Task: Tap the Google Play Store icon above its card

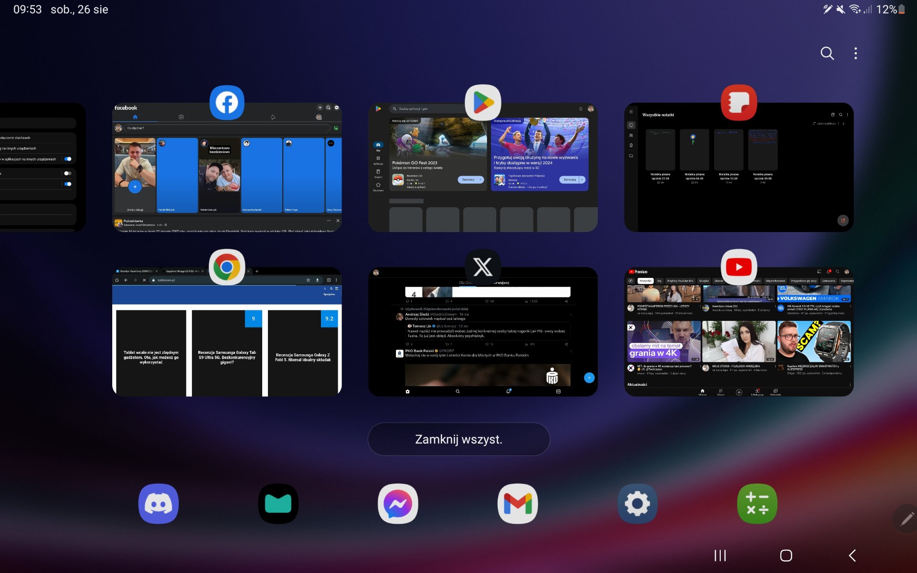Action: pyautogui.click(x=483, y=103)
